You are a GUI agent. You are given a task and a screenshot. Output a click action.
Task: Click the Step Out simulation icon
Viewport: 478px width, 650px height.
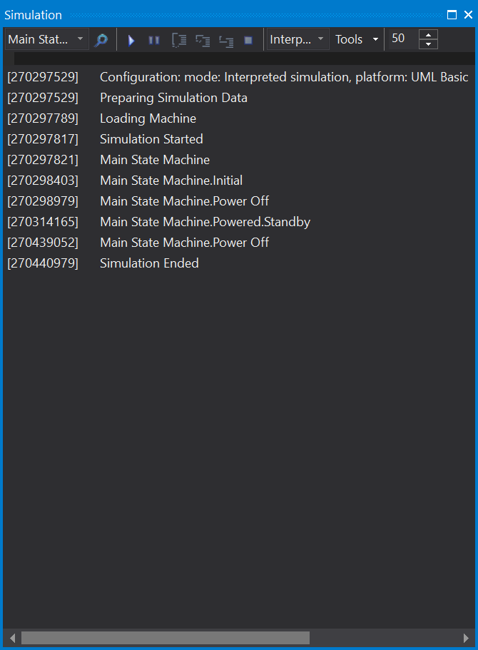pos(226,40)
